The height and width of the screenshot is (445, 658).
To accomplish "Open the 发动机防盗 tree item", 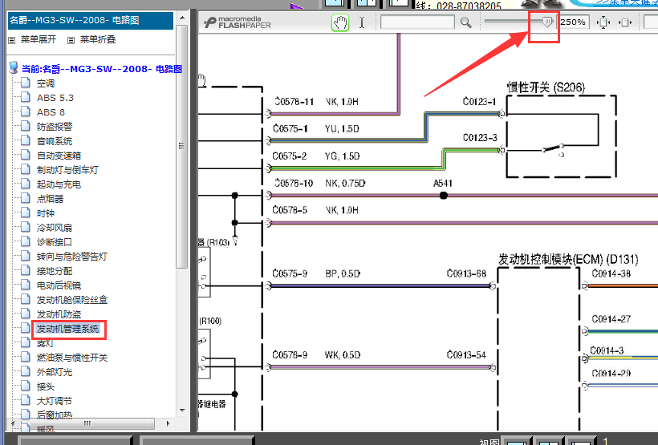I will (x=59, y=314).
